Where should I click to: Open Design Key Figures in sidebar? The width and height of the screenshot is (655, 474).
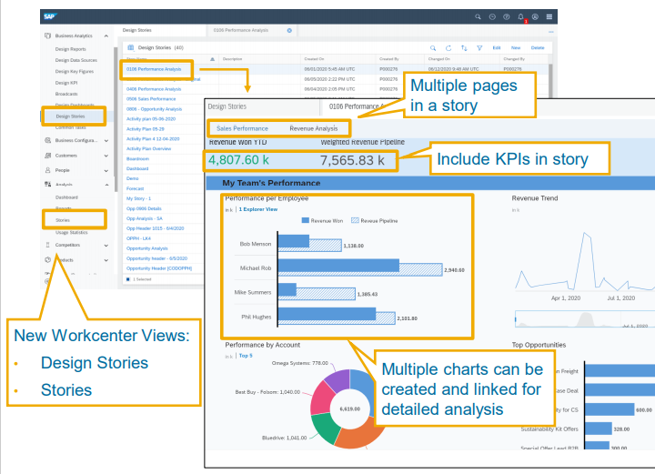click(x=75, y=72)
